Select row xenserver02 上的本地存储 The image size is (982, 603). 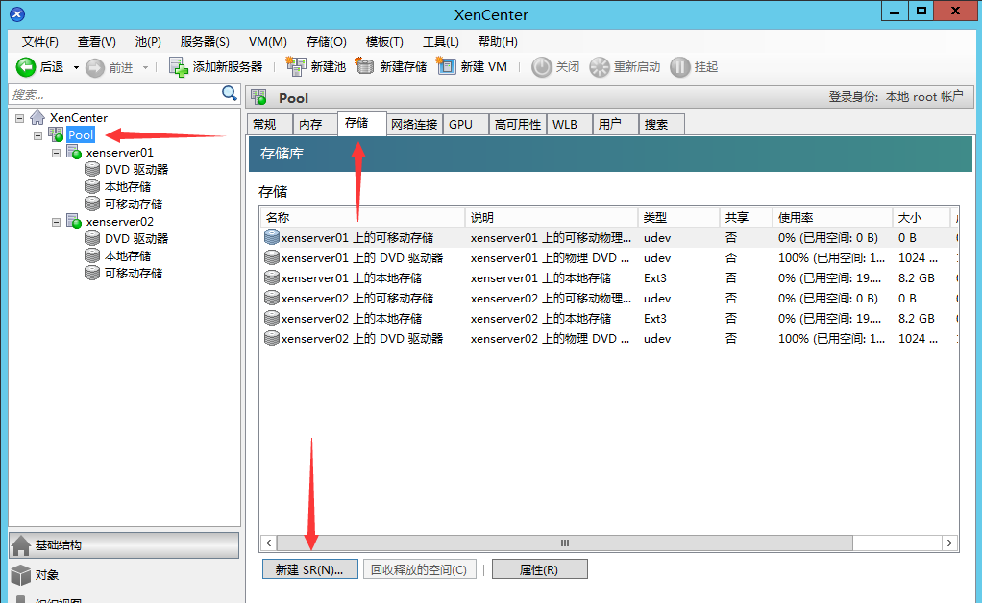(609, 319)
